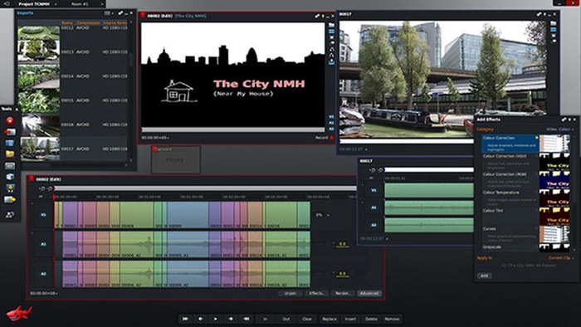The image size is (581, 327).
Task: Select the Colour Correction effect
Action: tap(525, 144)
